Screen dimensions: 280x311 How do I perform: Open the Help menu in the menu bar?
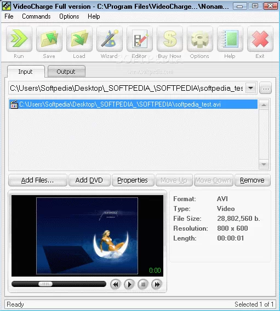(x=94, y=16)
